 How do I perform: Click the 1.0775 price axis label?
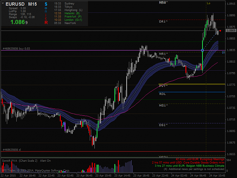click(x=231, y=85)
